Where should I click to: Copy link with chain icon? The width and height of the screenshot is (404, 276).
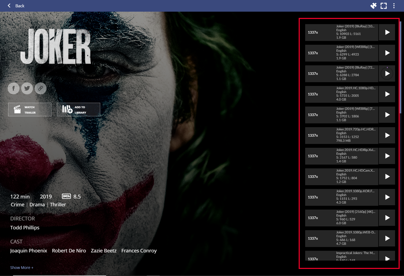[x=41, y=88]
